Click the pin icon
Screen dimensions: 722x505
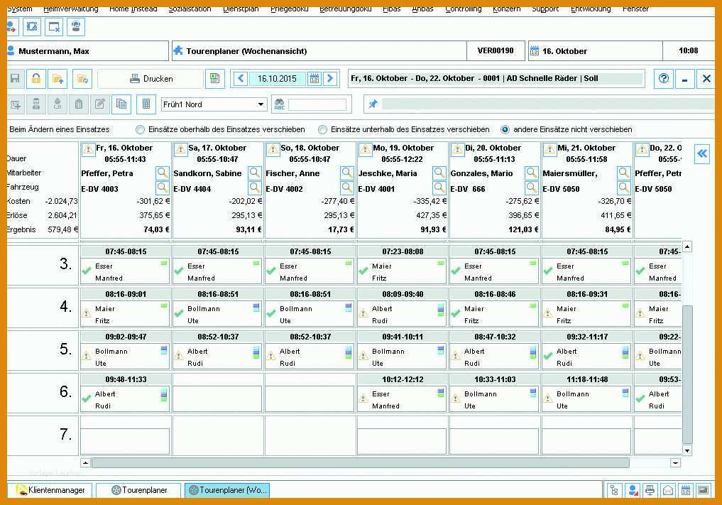(x=373, y=104)
